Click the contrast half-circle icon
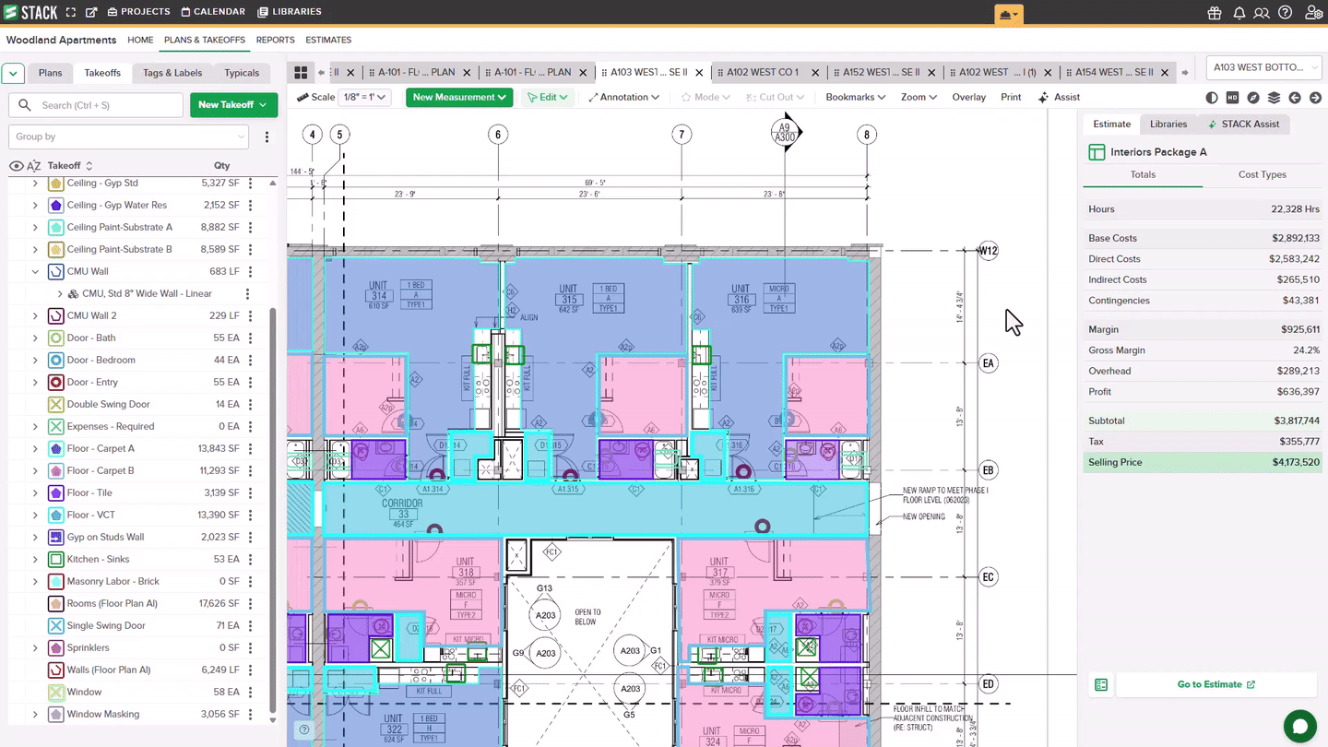The image size is (1328, 747). [x=1212, y=98]
